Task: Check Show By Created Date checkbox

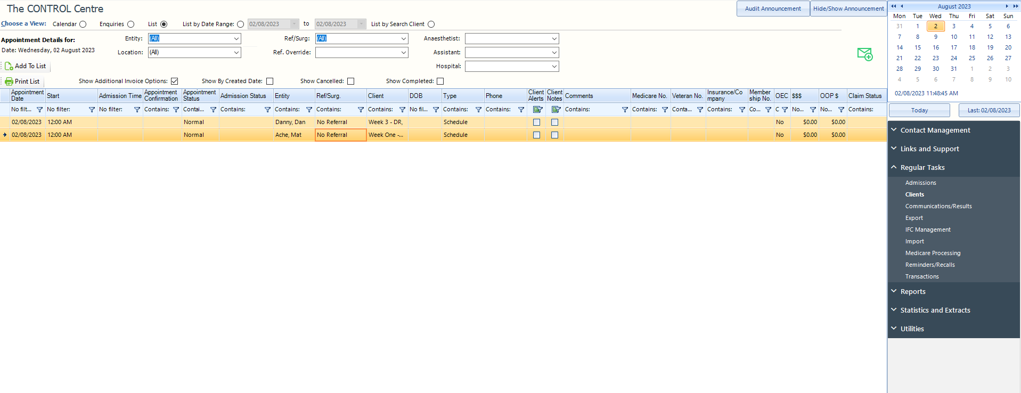Action: (269, 81)
